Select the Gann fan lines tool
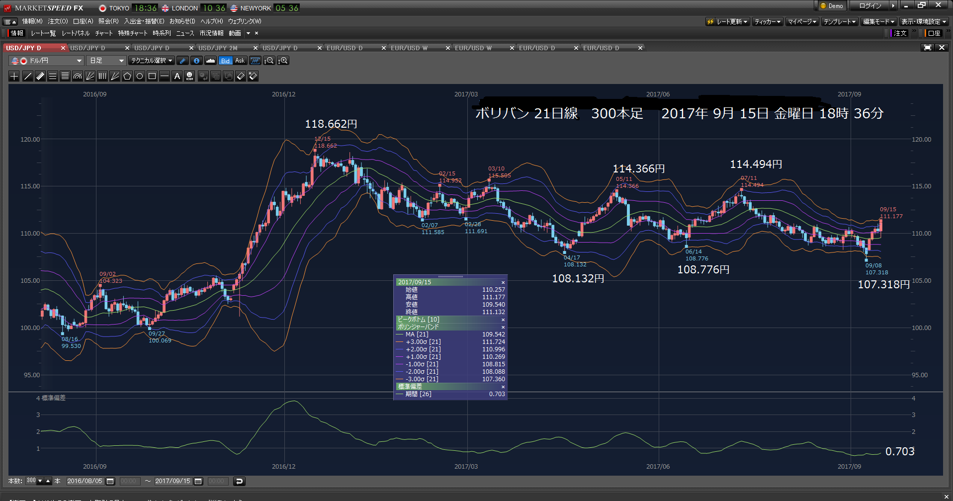Viewport: 953px width, 501px height. click(115, 76)
